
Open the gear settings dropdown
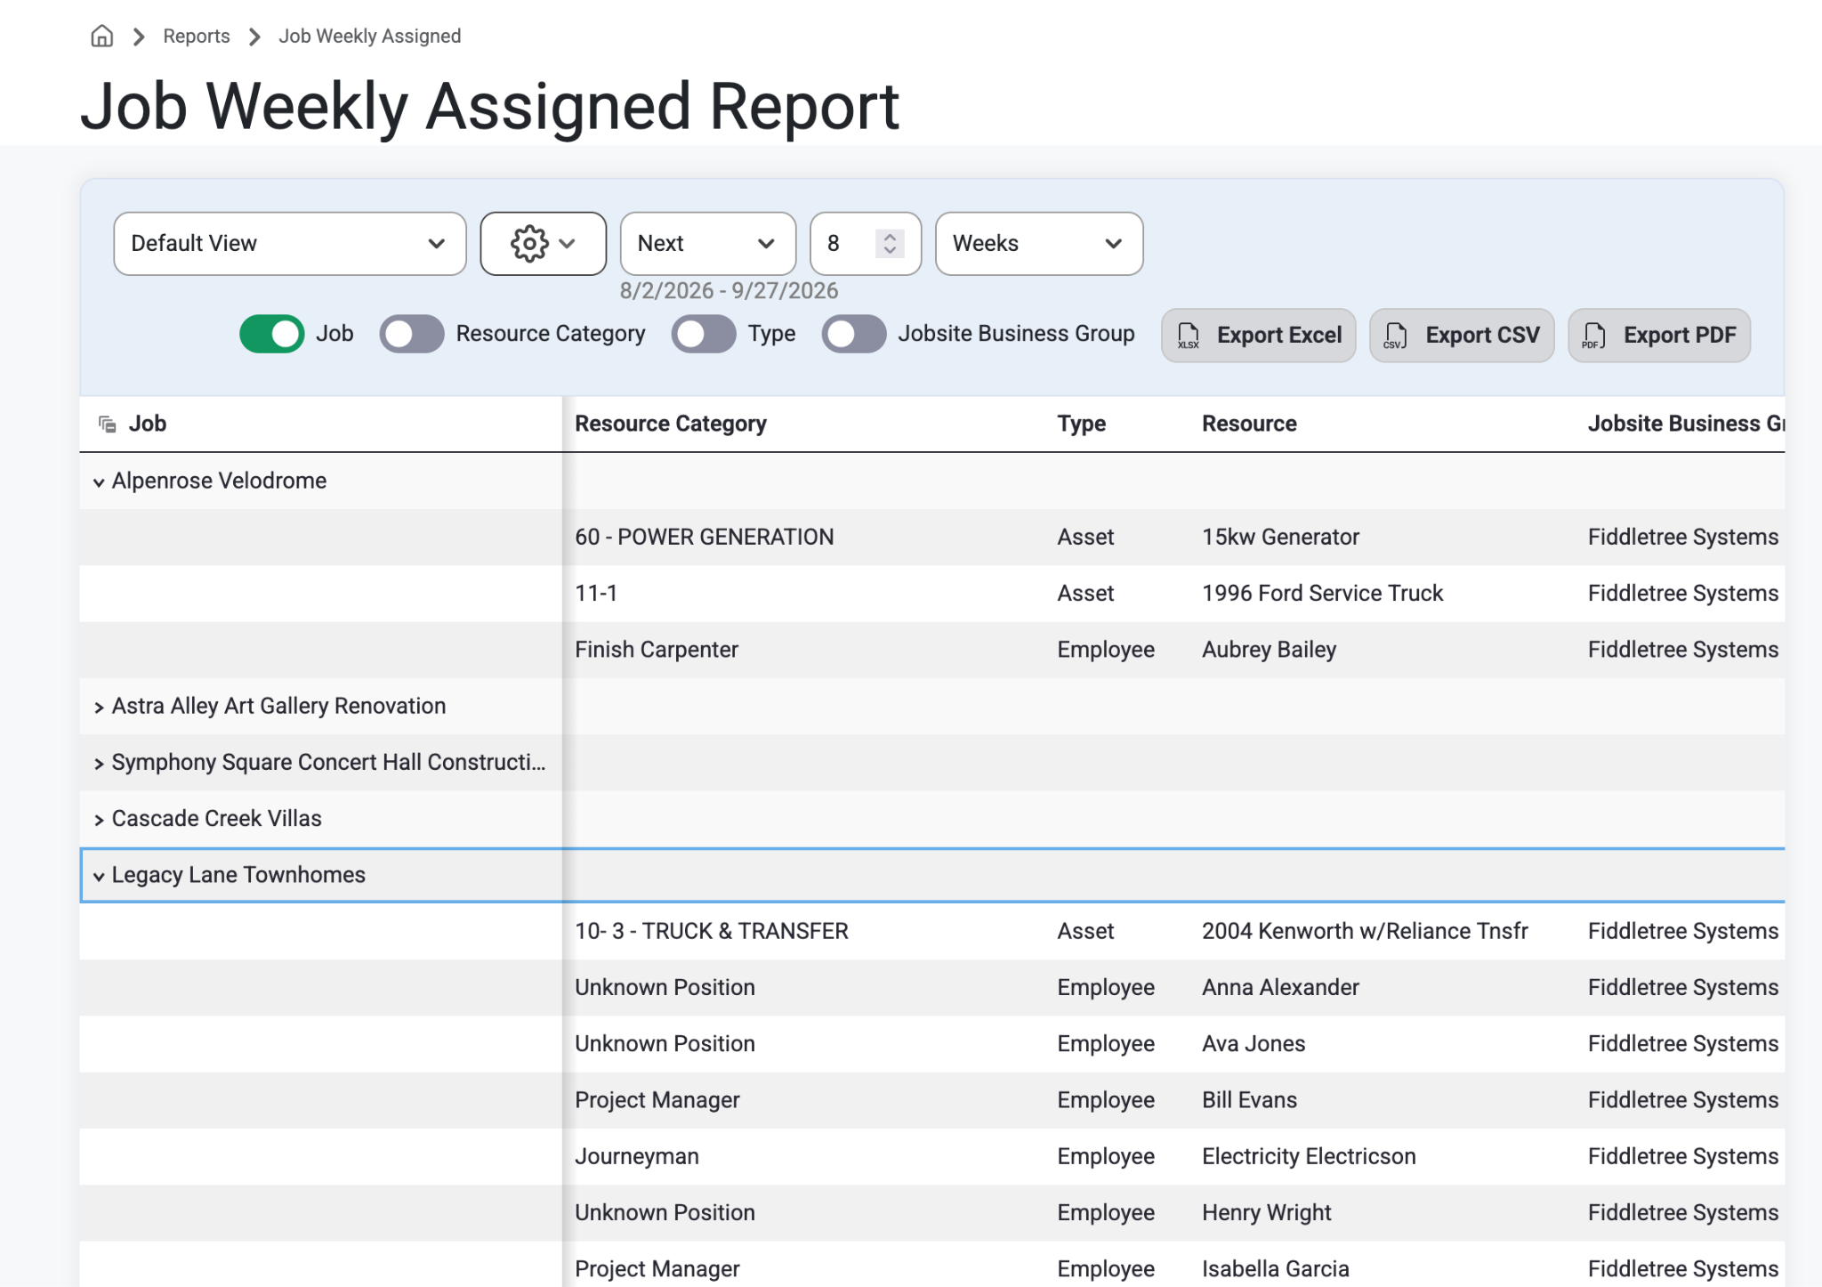pyautogui.click(x=543, y=243)
